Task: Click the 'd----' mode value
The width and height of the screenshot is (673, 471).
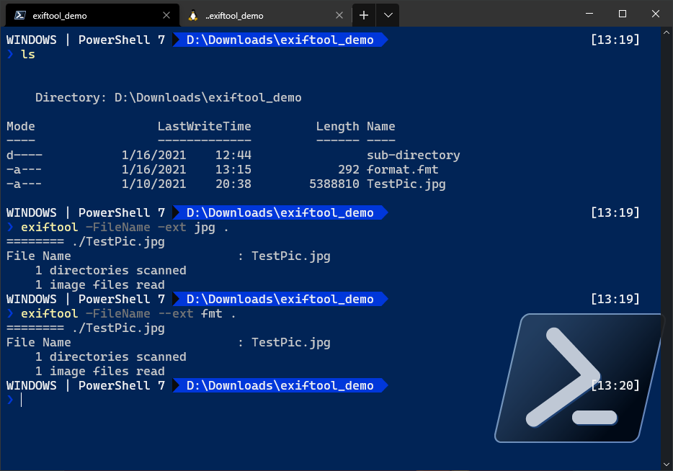Action: [x=24, y=156]
